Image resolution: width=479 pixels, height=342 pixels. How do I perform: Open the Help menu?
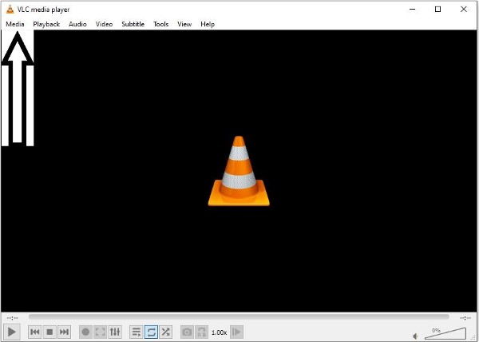208,24
